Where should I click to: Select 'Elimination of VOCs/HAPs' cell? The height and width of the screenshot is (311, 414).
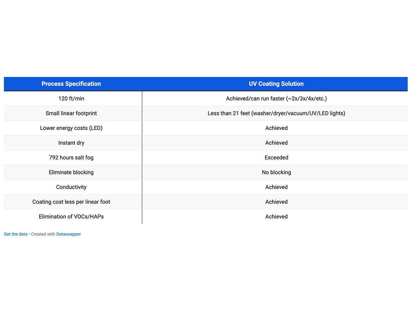pos(71,217)
